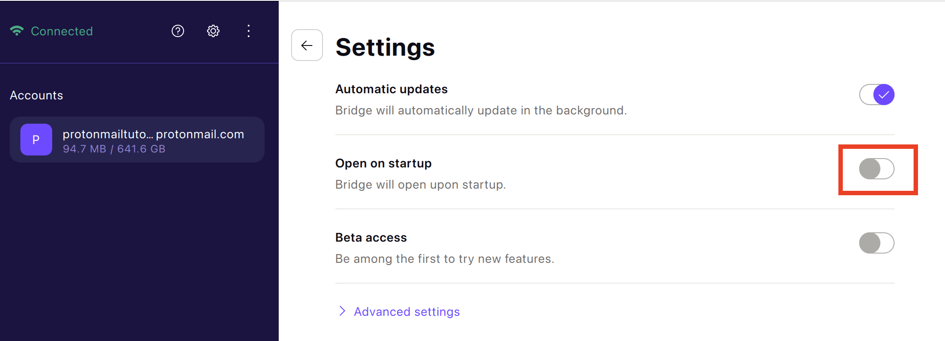
Task: Click the Settings page title
Action: tap(385, 47)
